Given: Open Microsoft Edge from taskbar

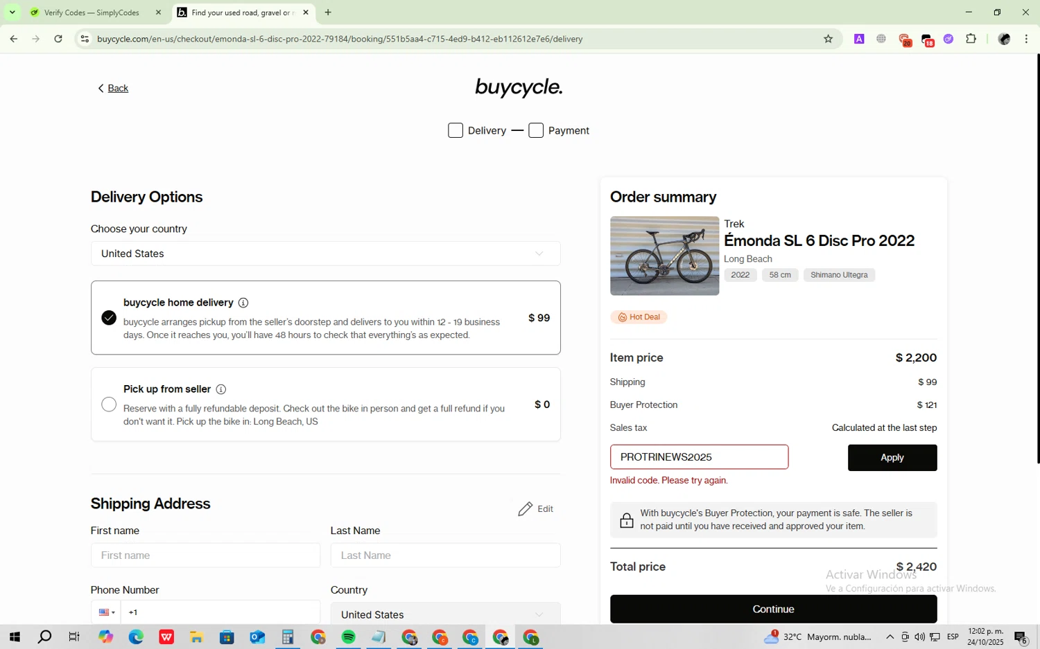Looking at the screenshot, I should click(136, 637).
